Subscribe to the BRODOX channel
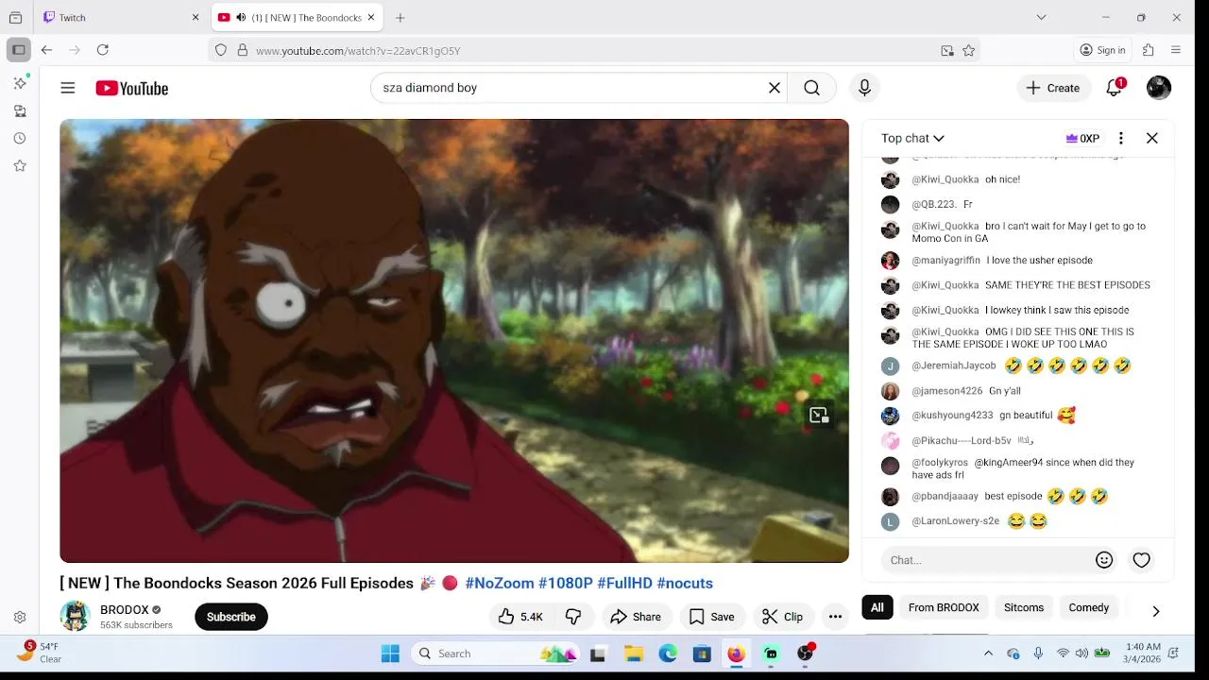Screen dimensions: 1209x680 [231, 617]
